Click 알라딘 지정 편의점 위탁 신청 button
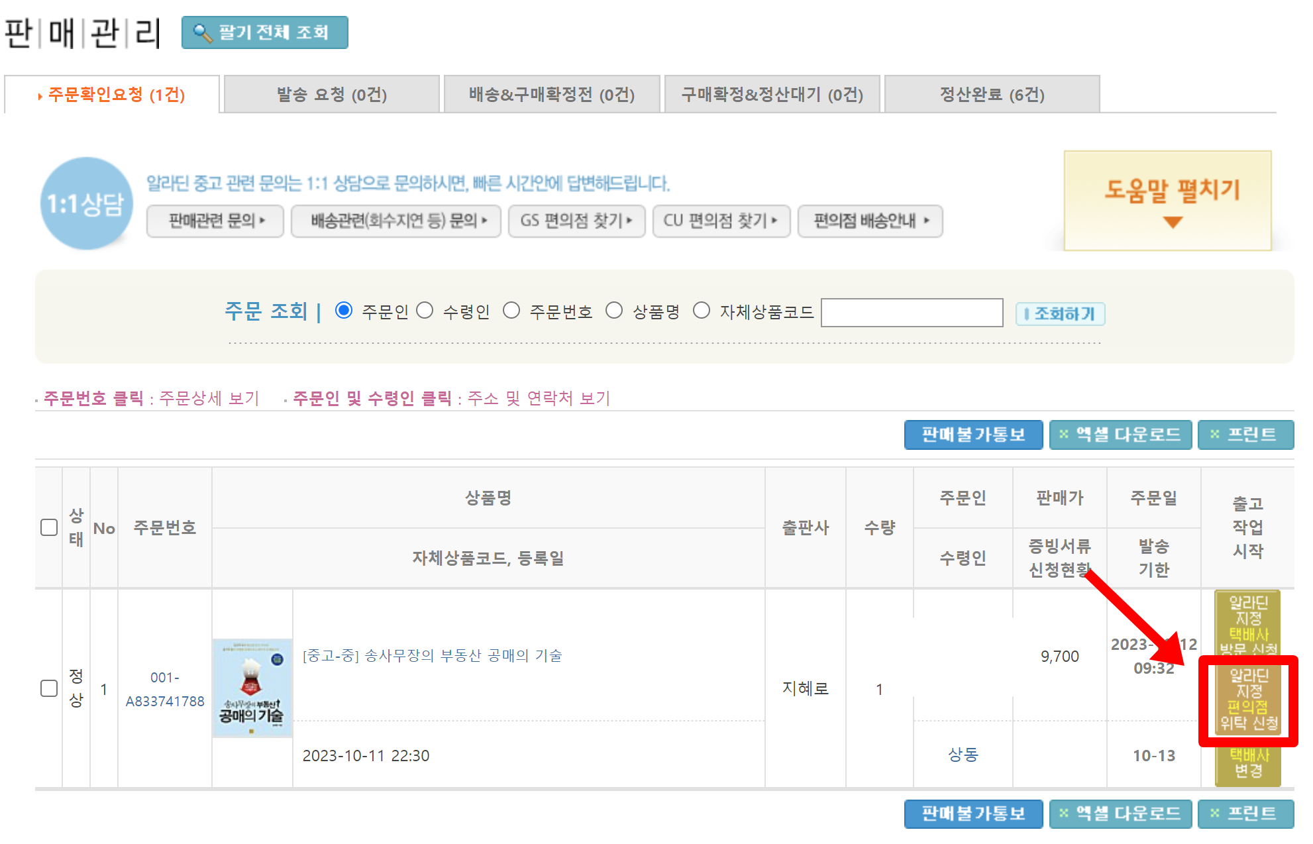Viewport: 1313px width, 844px height. coord(1248,700)
